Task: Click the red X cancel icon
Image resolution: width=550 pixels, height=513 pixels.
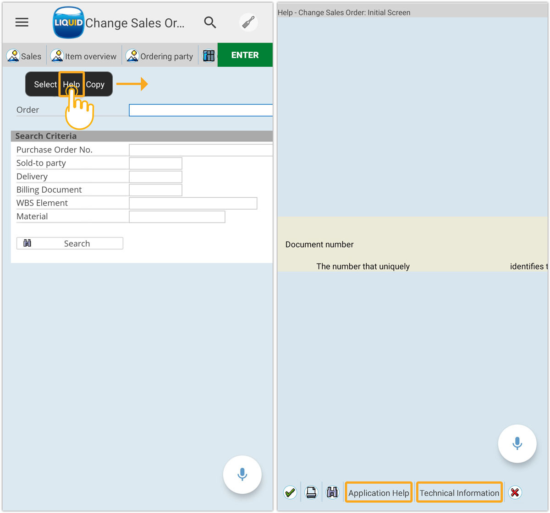Action: (x=515, y=492)
